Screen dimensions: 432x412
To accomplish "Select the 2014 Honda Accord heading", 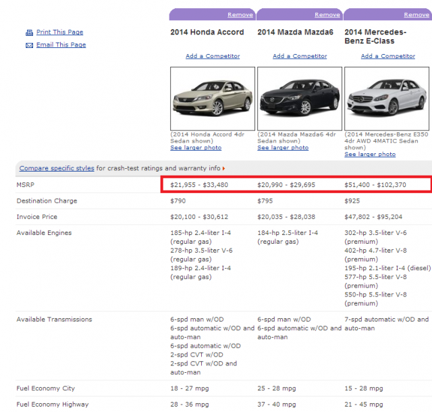I will [x=207, y=32].
